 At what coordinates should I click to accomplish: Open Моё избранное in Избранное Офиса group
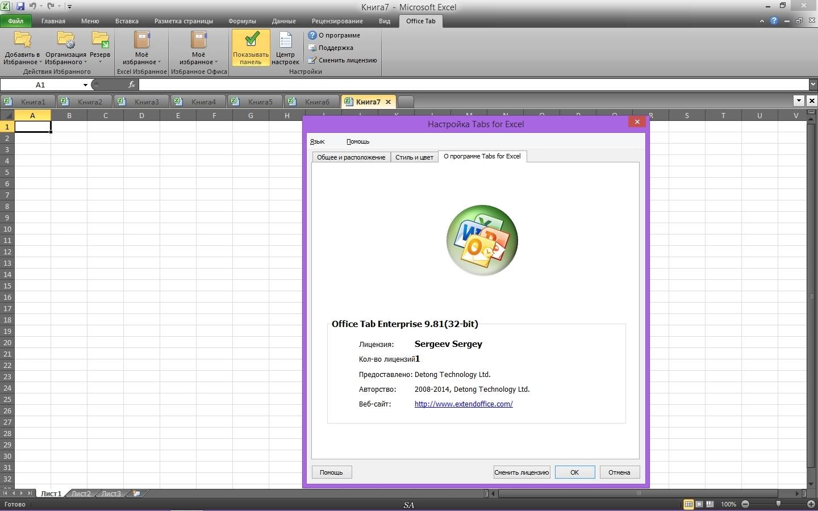[x=198, y=48]
